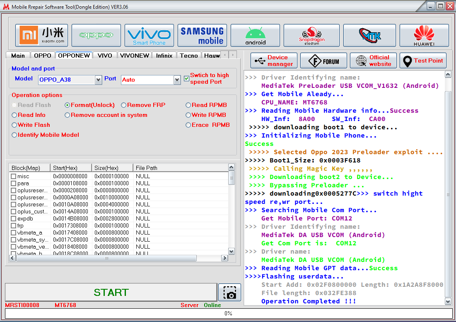This screenshot has height=322, width=456.
Task: Click the 'Online' server status text
Action: coord(212,305)
